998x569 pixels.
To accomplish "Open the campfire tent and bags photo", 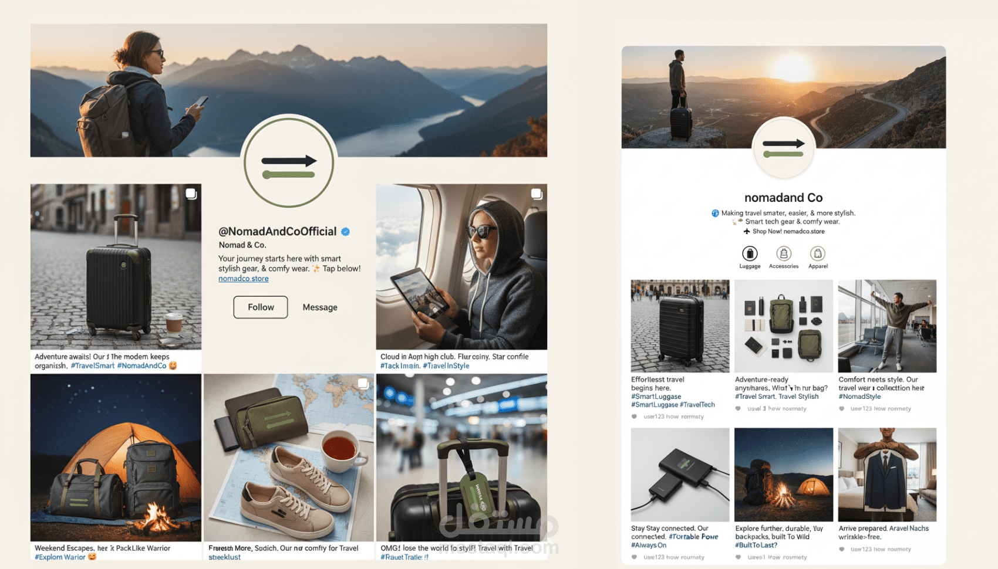I will pyautogui.click(x=116, y=458).
